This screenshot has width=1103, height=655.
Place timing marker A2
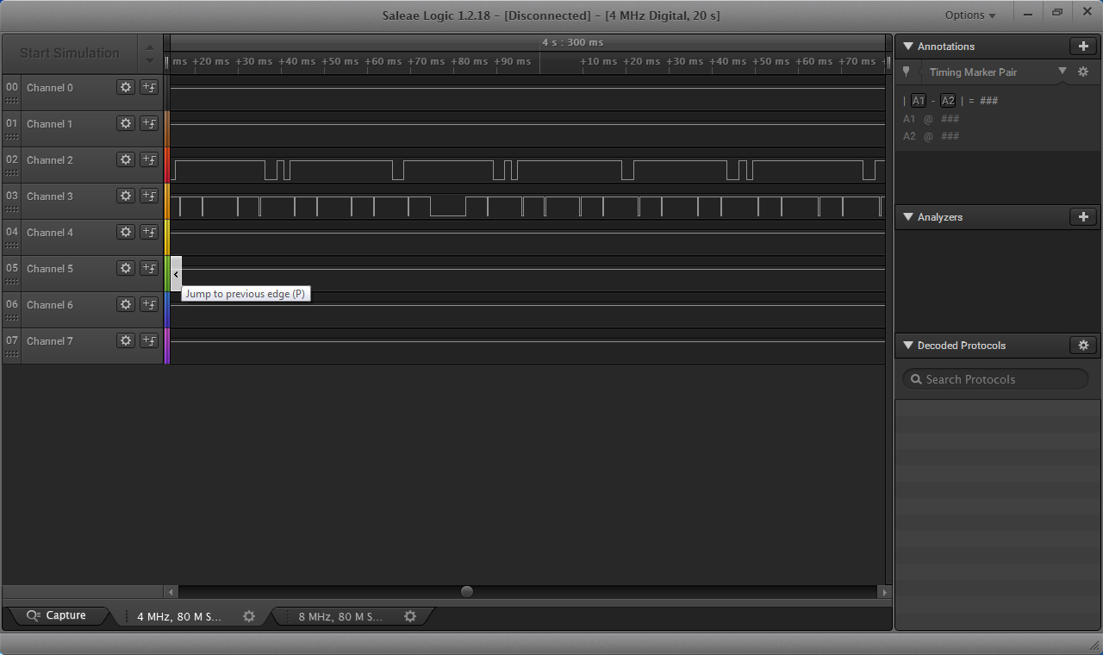click(x=948, y=101)
